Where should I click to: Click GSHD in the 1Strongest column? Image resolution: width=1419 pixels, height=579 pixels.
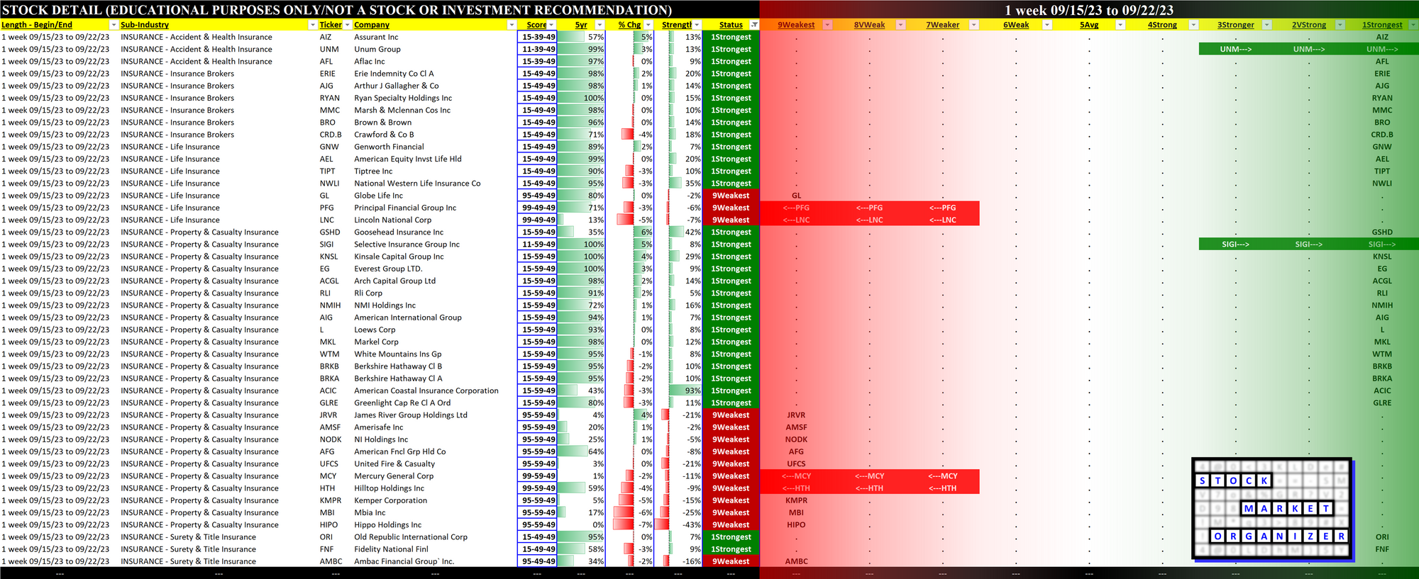tap(1381, 232)
